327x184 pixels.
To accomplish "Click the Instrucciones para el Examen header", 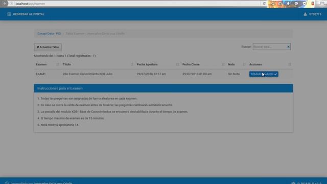I will click(163, 88).
